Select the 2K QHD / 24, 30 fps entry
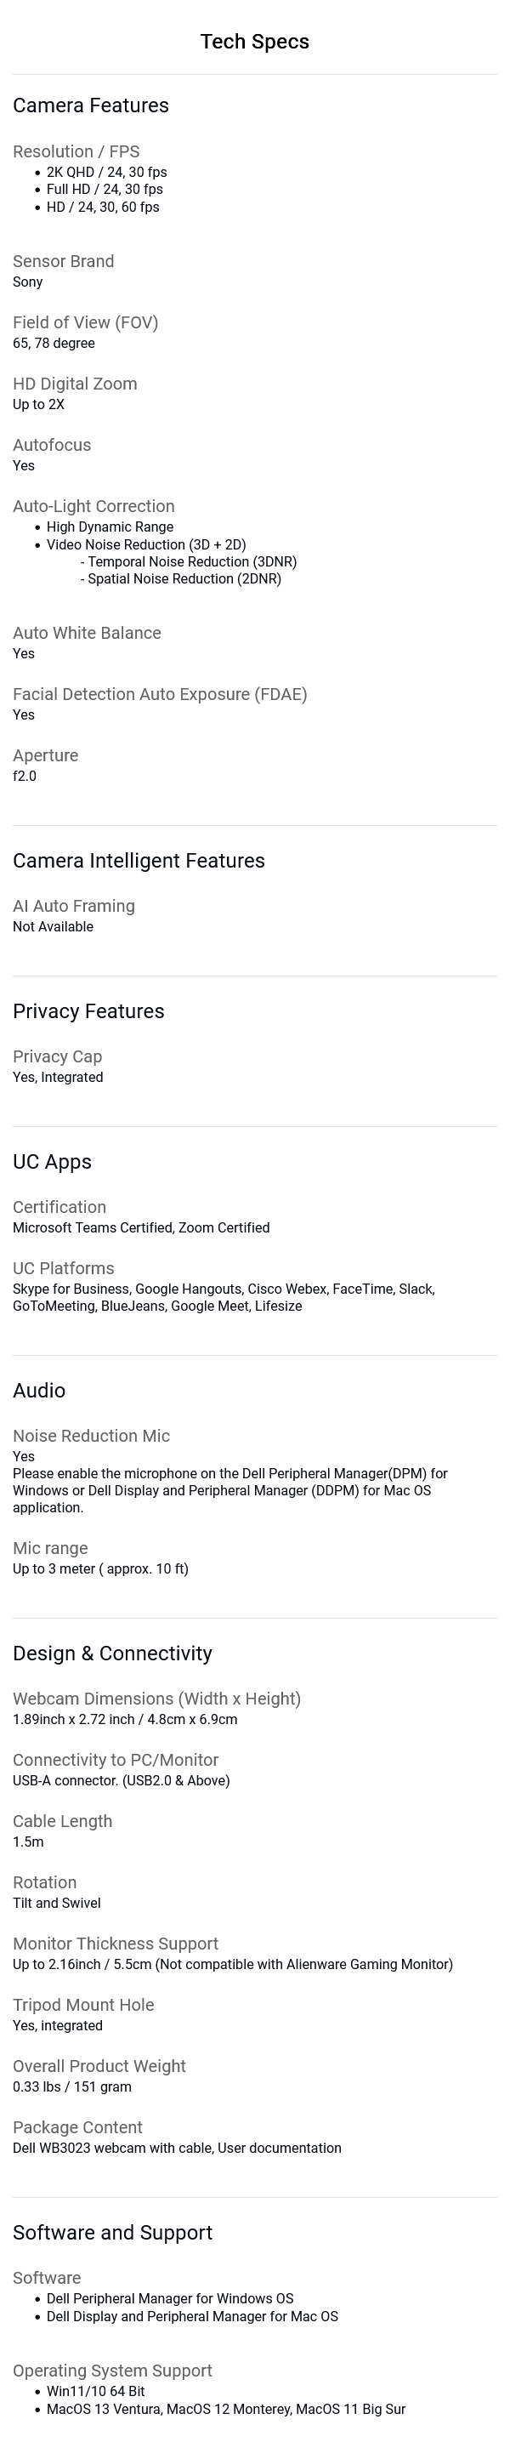The height and width of the screenshot is (2442, 510). point(107,173)
